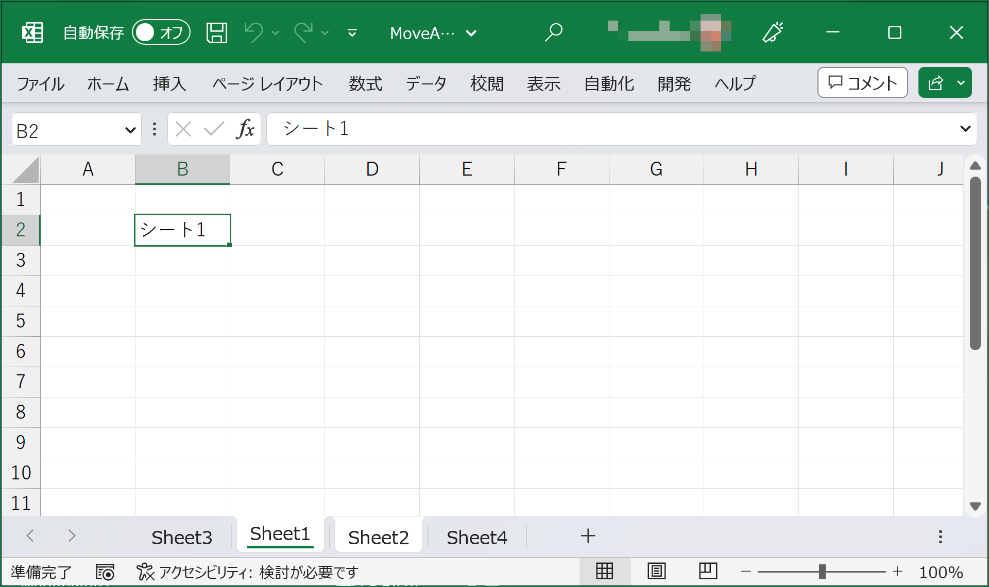Open the ヘルプ tab

pos(735,83)
